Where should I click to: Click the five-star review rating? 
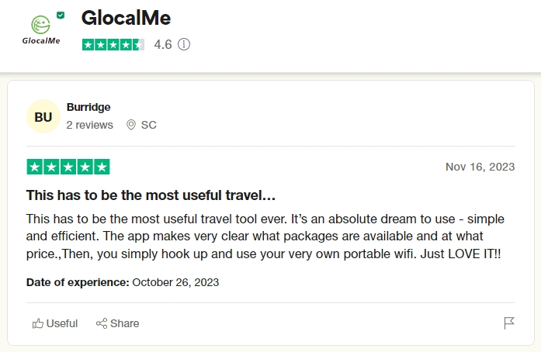pyautogui.click(x=68, y=167)
